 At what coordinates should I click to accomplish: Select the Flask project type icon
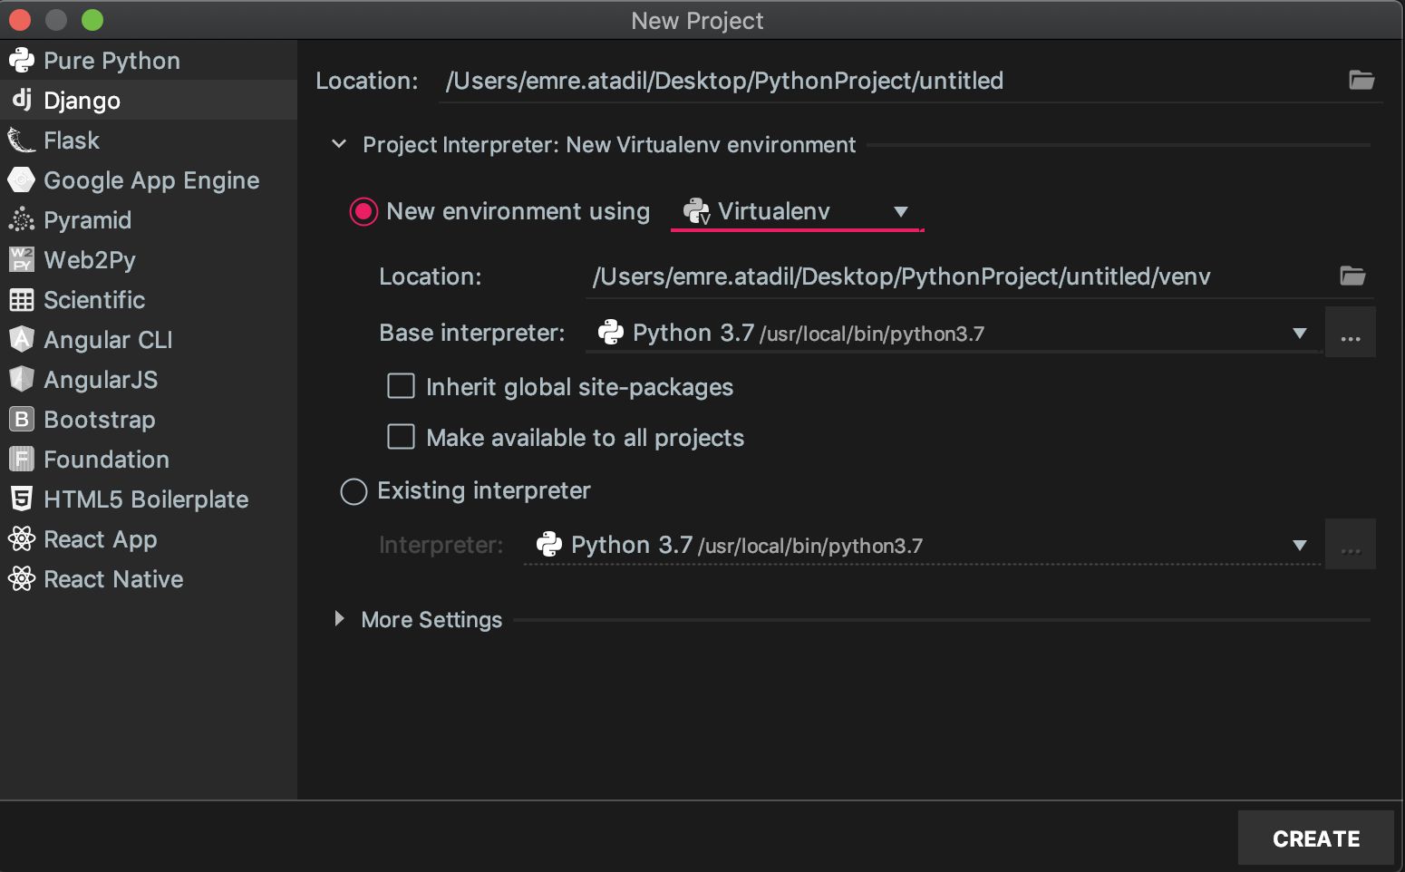21,140
